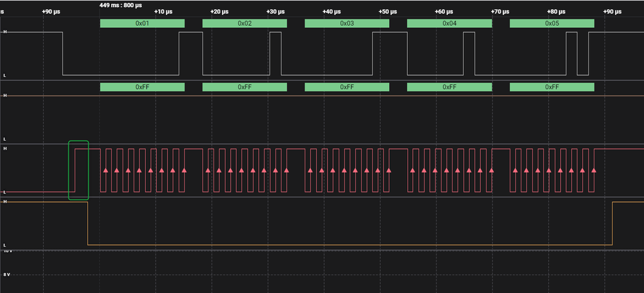
Task: Click the +20 µs timeline tick label
Action: click(x=219, y=12)
